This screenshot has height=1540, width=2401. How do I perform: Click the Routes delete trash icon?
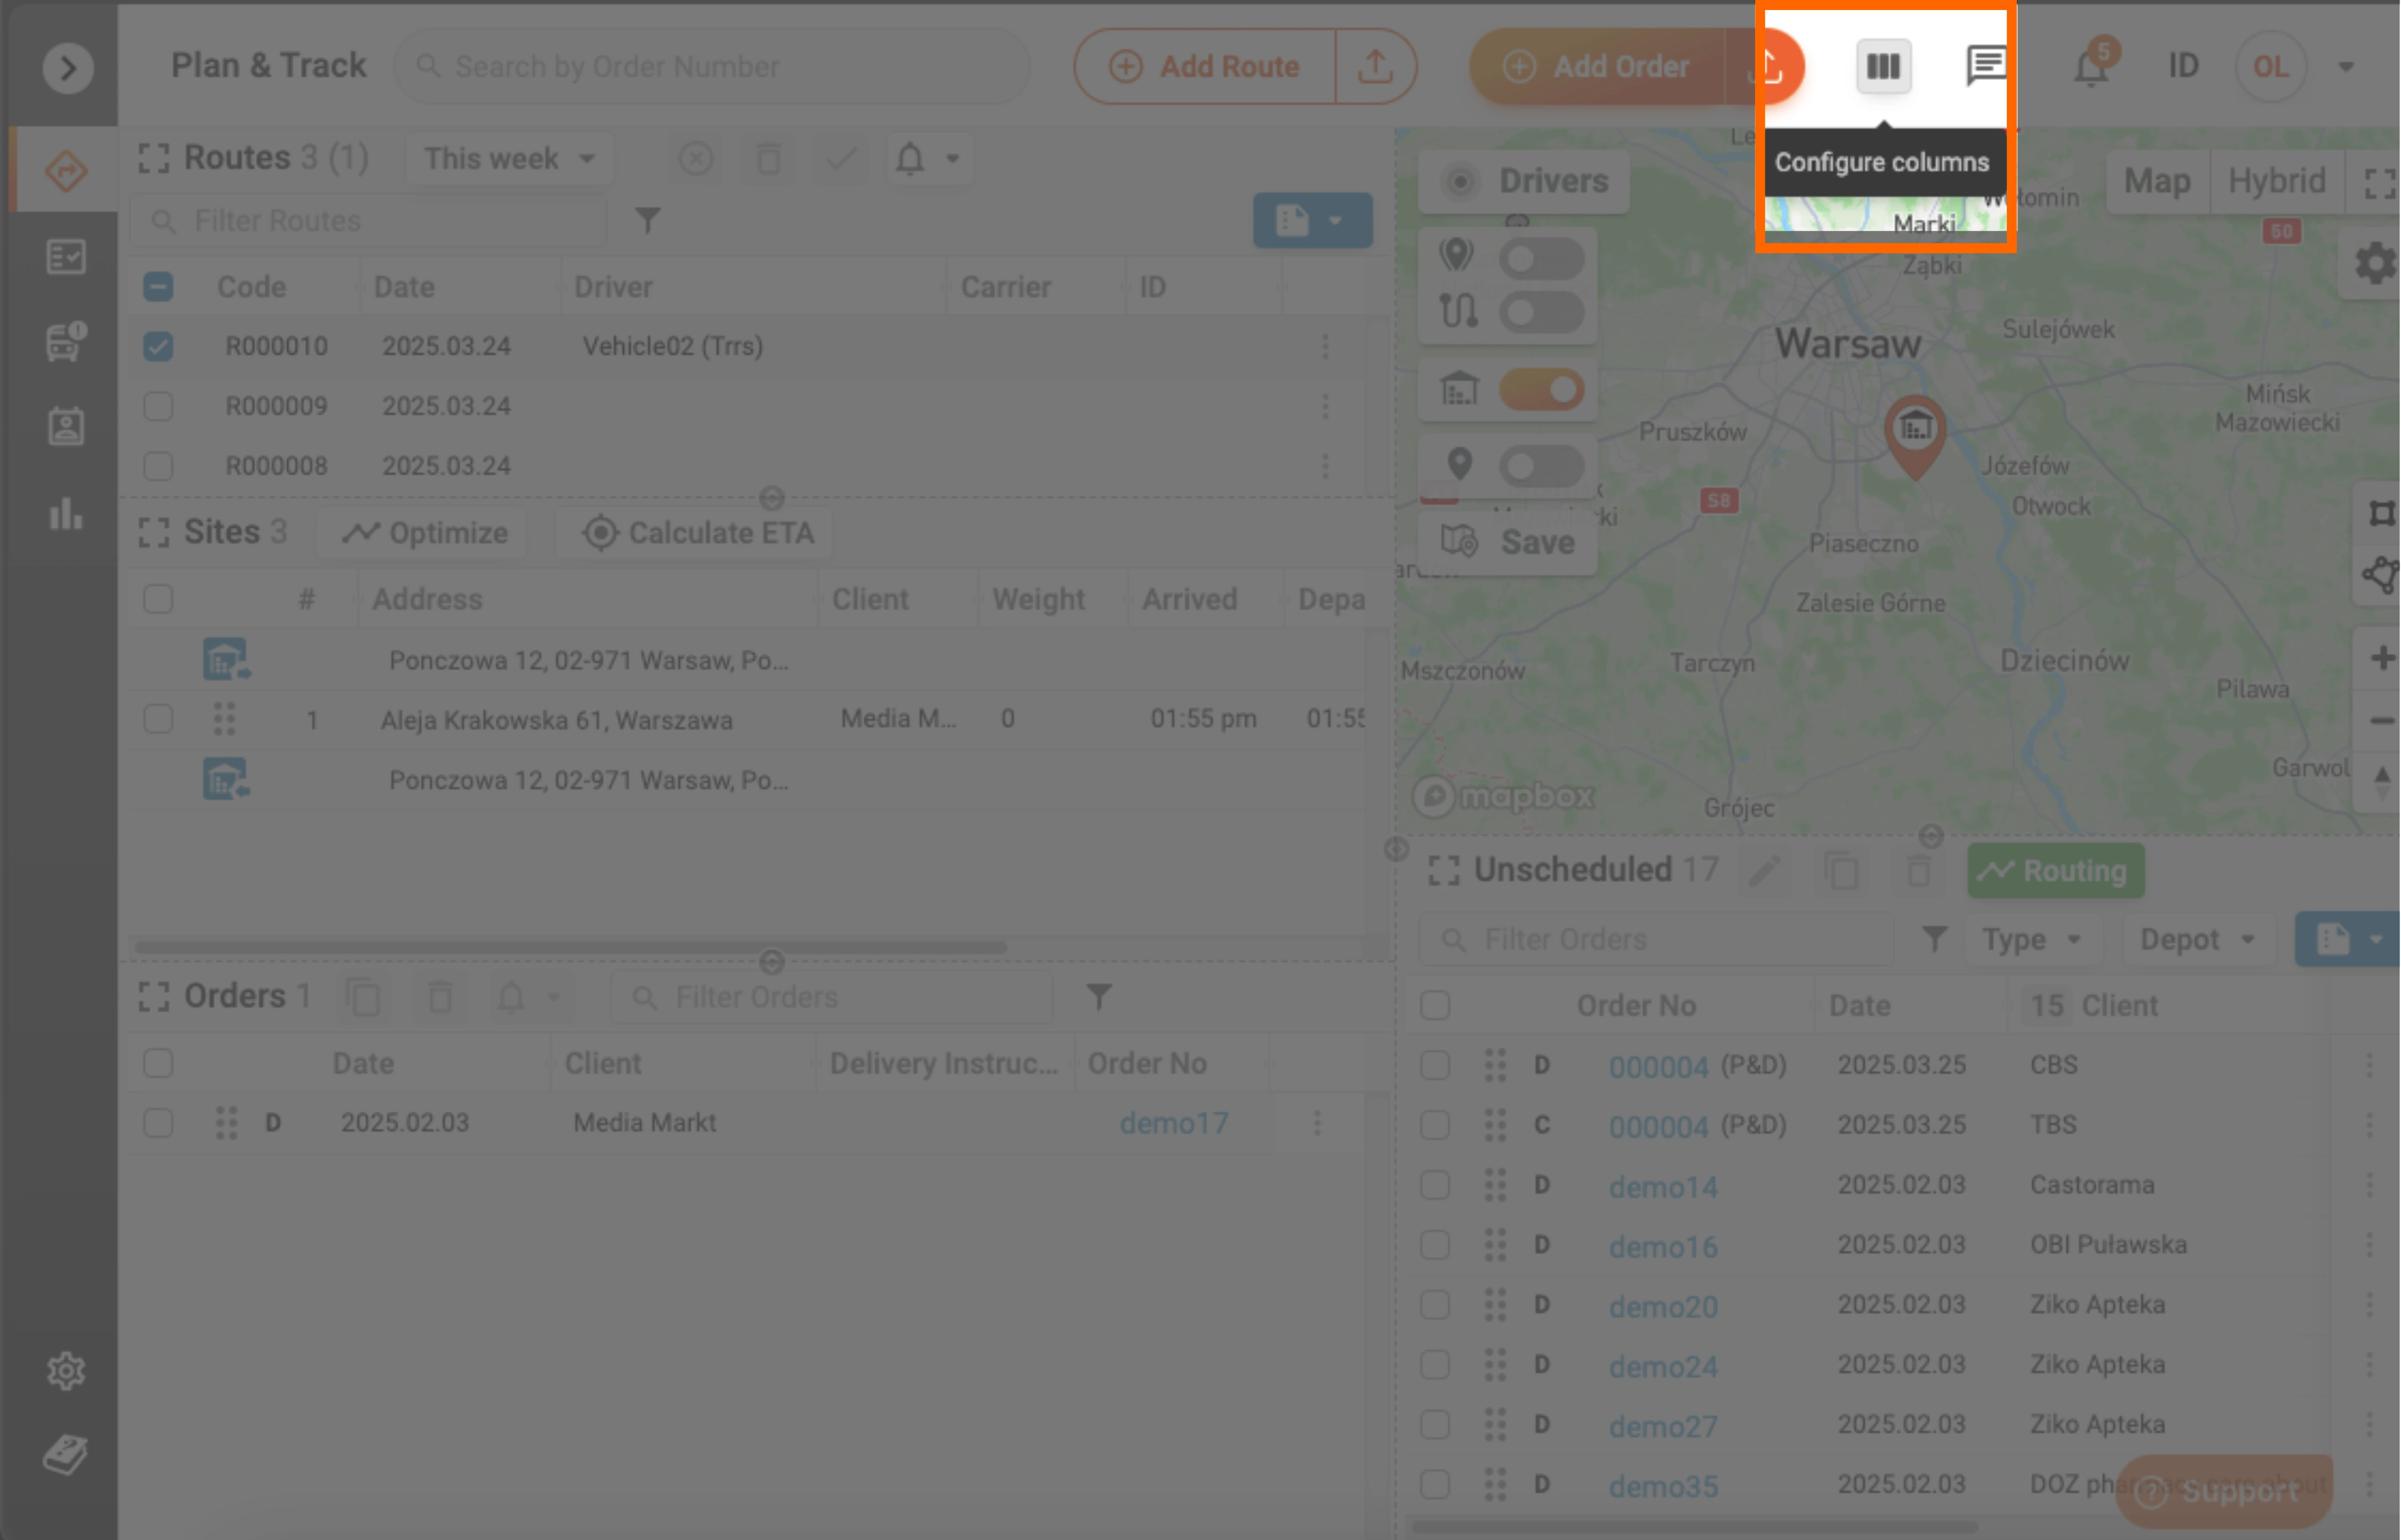tap(768, 159)
